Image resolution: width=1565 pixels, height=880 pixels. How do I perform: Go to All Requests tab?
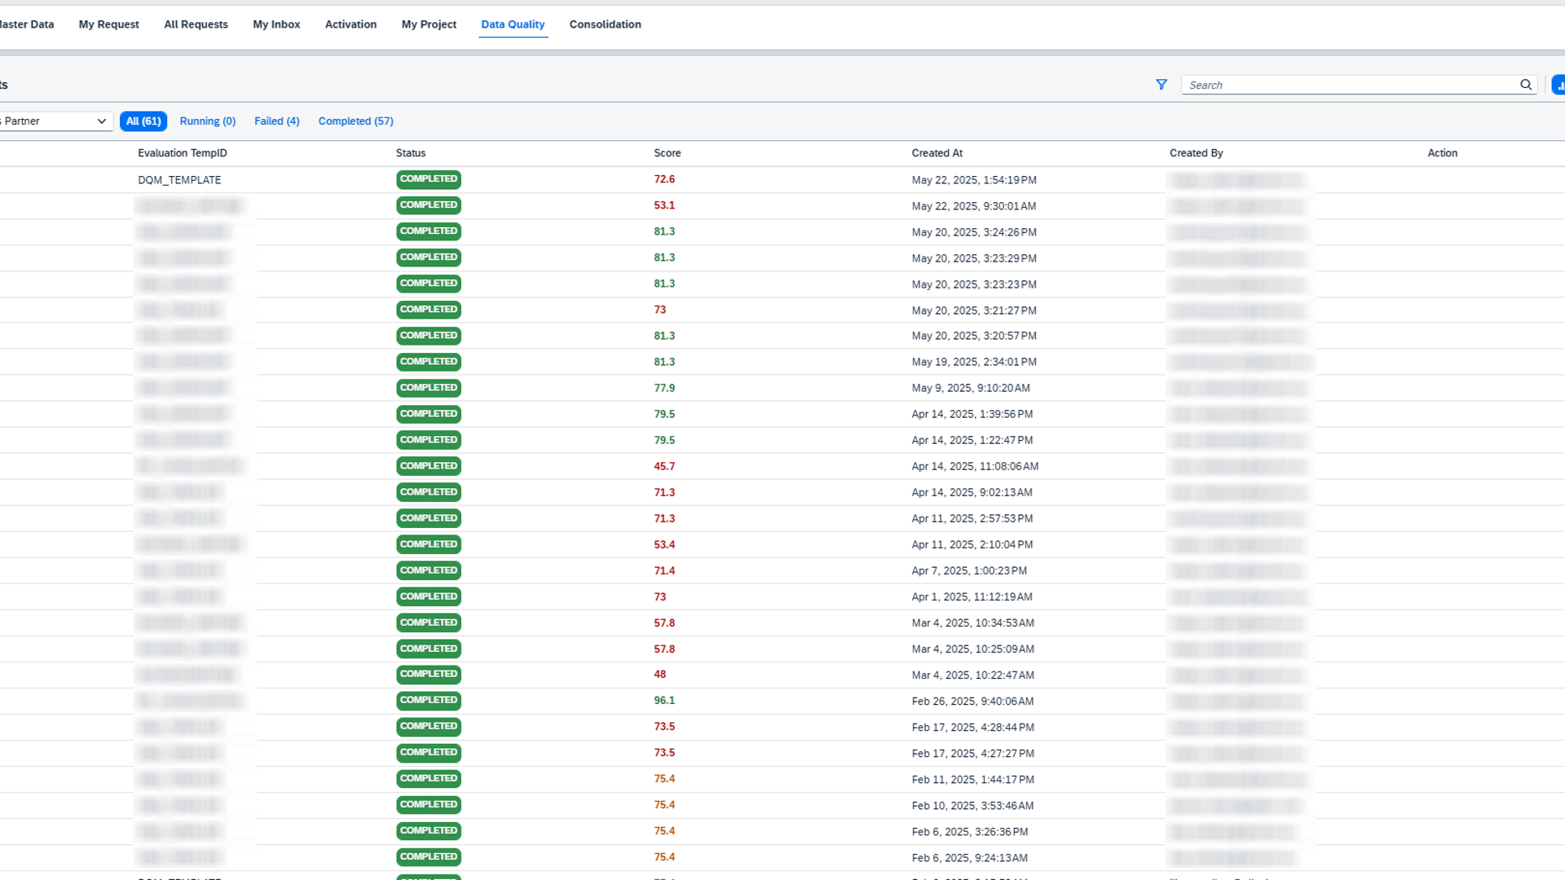pyautogui.click(x=196, y=24)
